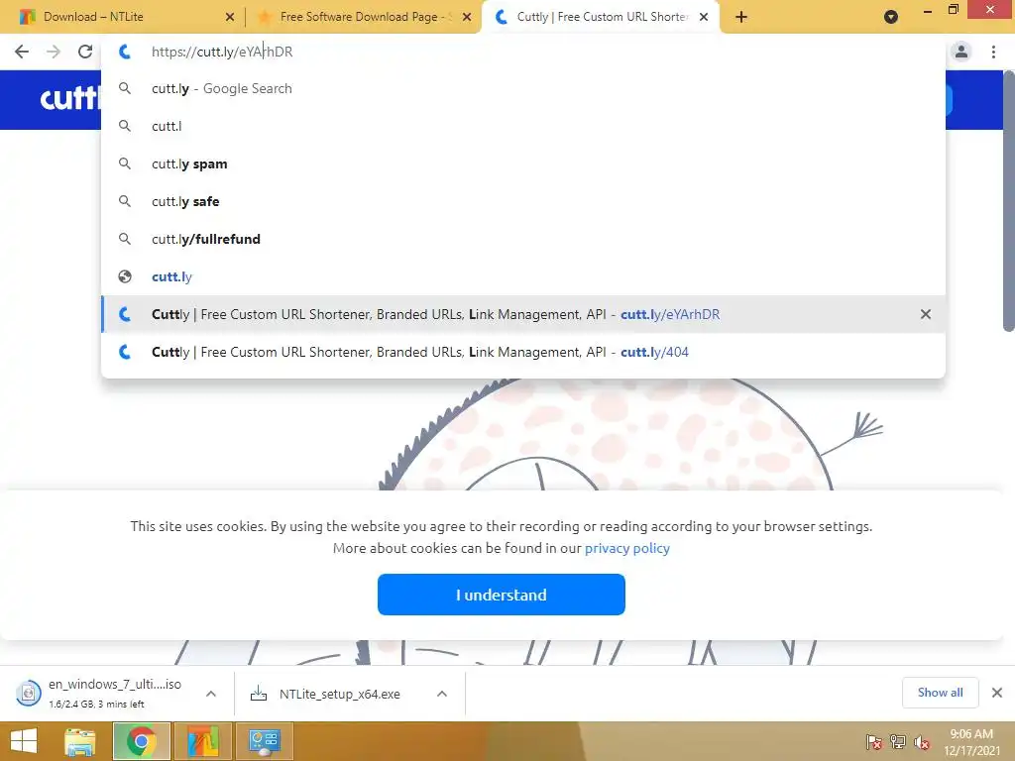The image size is (1015, 761).
Task: Go back using browser back arrow
Action: [22, 52]
